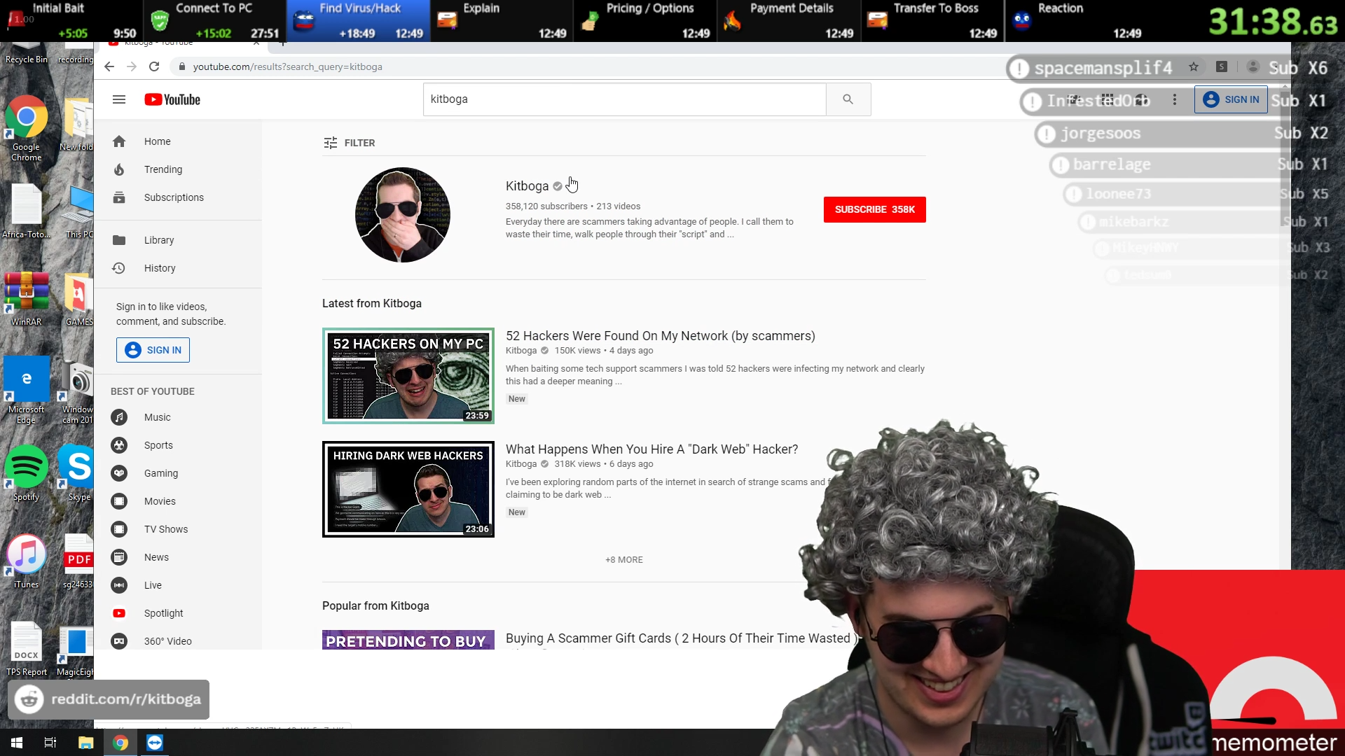
Task: Open Spotlight under Best of YouTube
Action: click(178, 613)
